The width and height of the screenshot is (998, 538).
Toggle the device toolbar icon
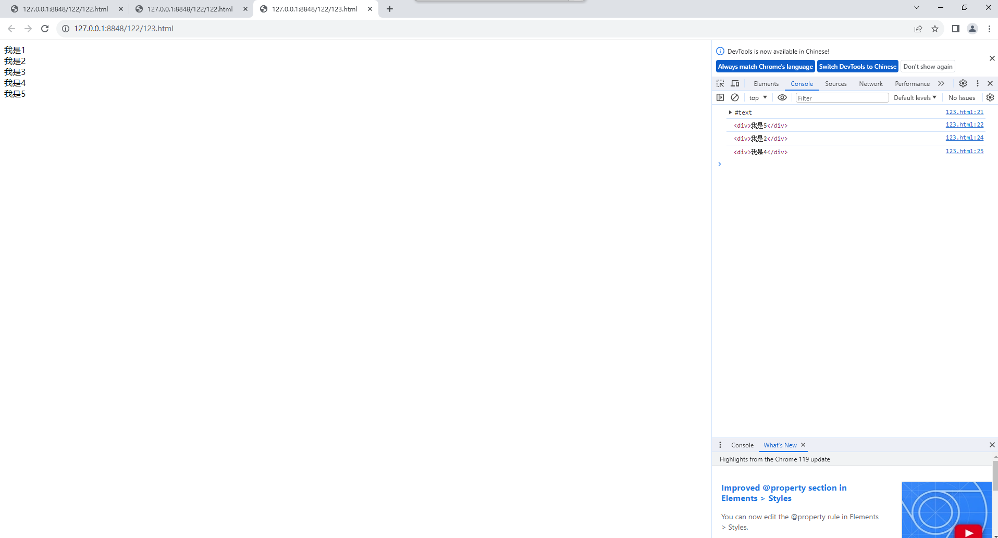pos(735,83)
